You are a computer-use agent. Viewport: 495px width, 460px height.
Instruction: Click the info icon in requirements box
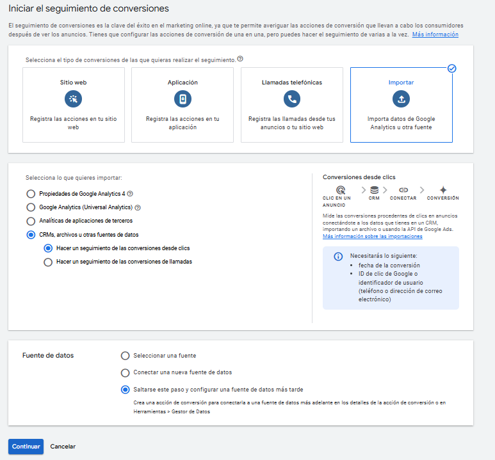click(338, 257)
